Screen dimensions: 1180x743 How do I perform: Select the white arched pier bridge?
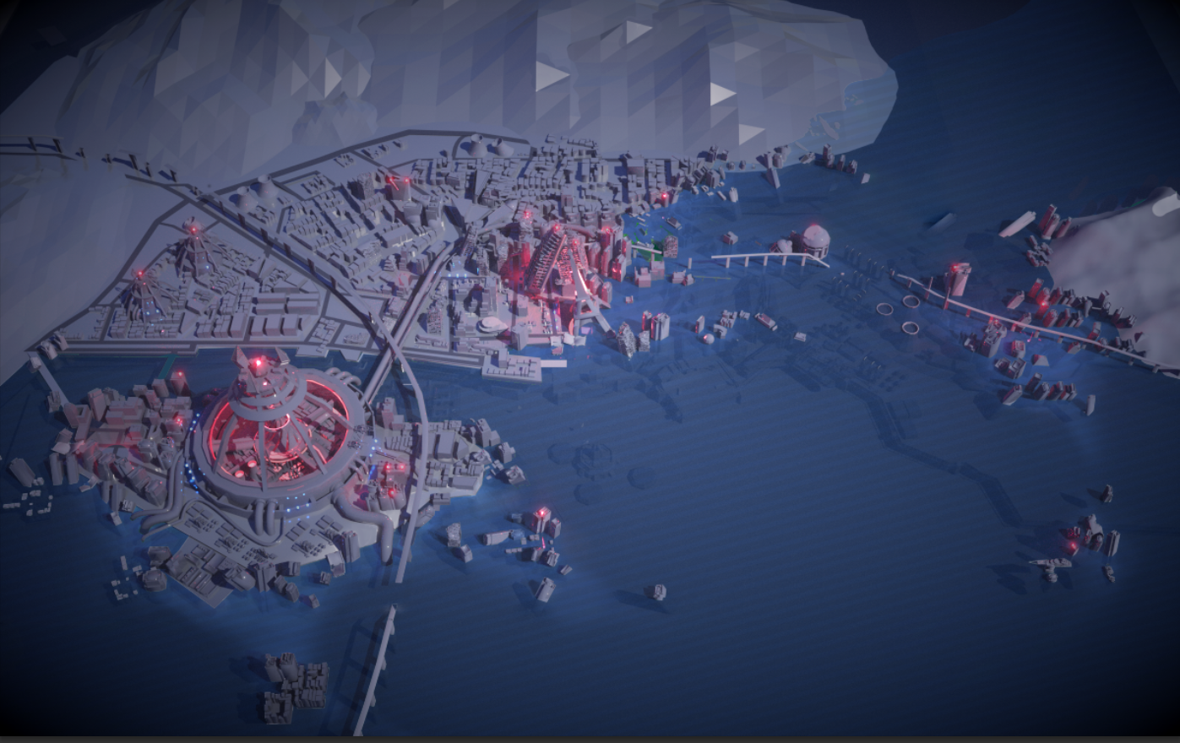click(x=767, y=258)
